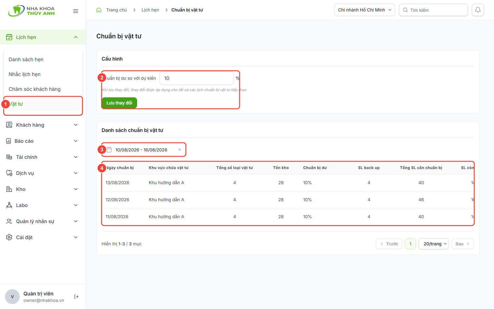Open the date range calendar icon
This screenshot has height=309, width=494.
click(x=109, y=150)
